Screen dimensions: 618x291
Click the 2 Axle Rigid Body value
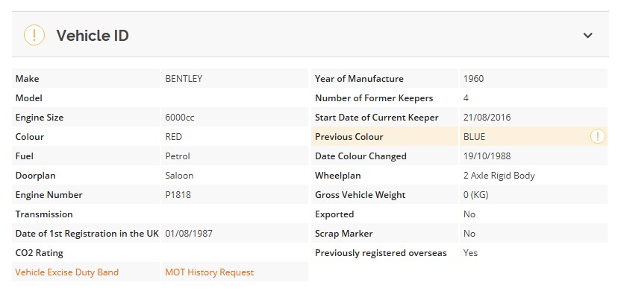pyautogui.click(x=499, y=176)
